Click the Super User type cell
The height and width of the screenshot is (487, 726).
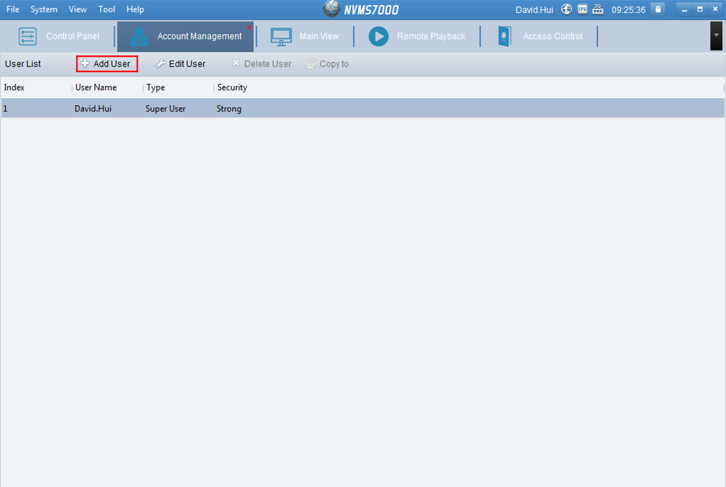pyautogui.click(x=165, y=109)
